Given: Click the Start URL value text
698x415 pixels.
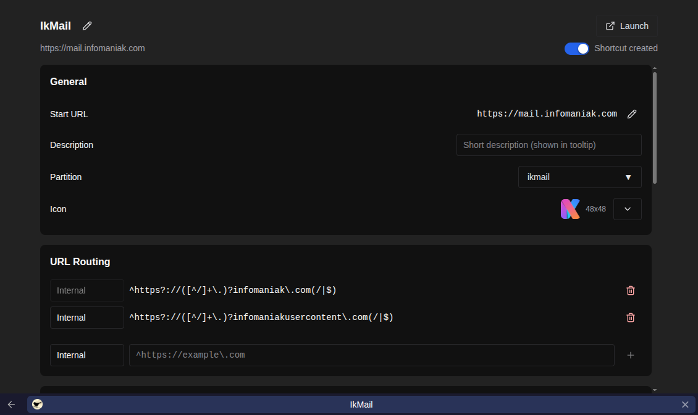Looking at the screenshot, I should tap(547, 113).
